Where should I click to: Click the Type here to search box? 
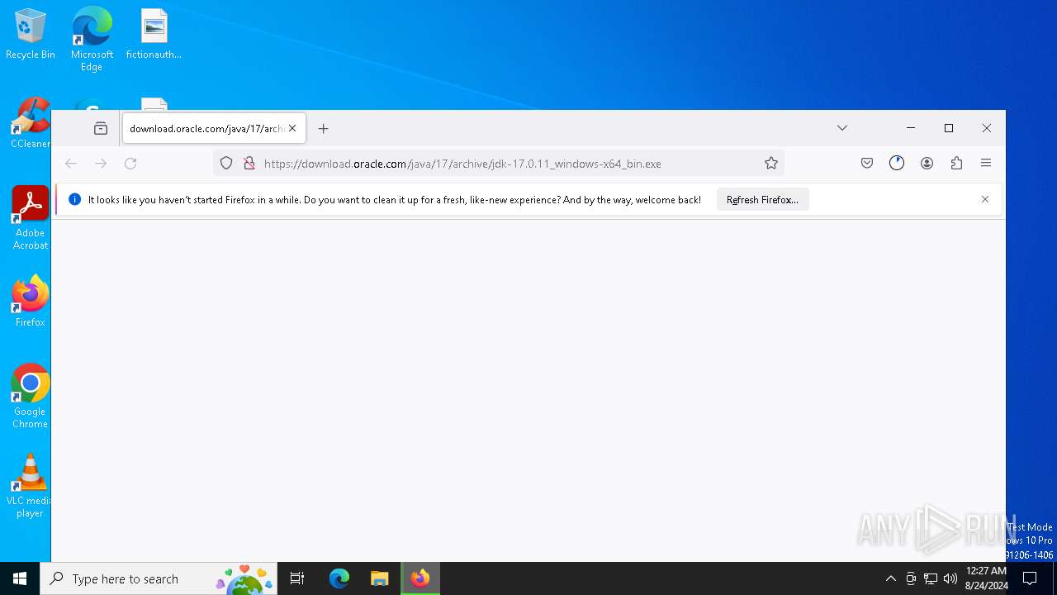pos(159,578)
